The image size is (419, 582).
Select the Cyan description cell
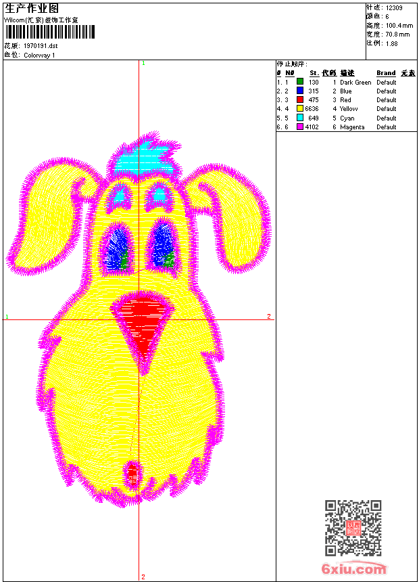pyautogui.click(x=347, y=118)
